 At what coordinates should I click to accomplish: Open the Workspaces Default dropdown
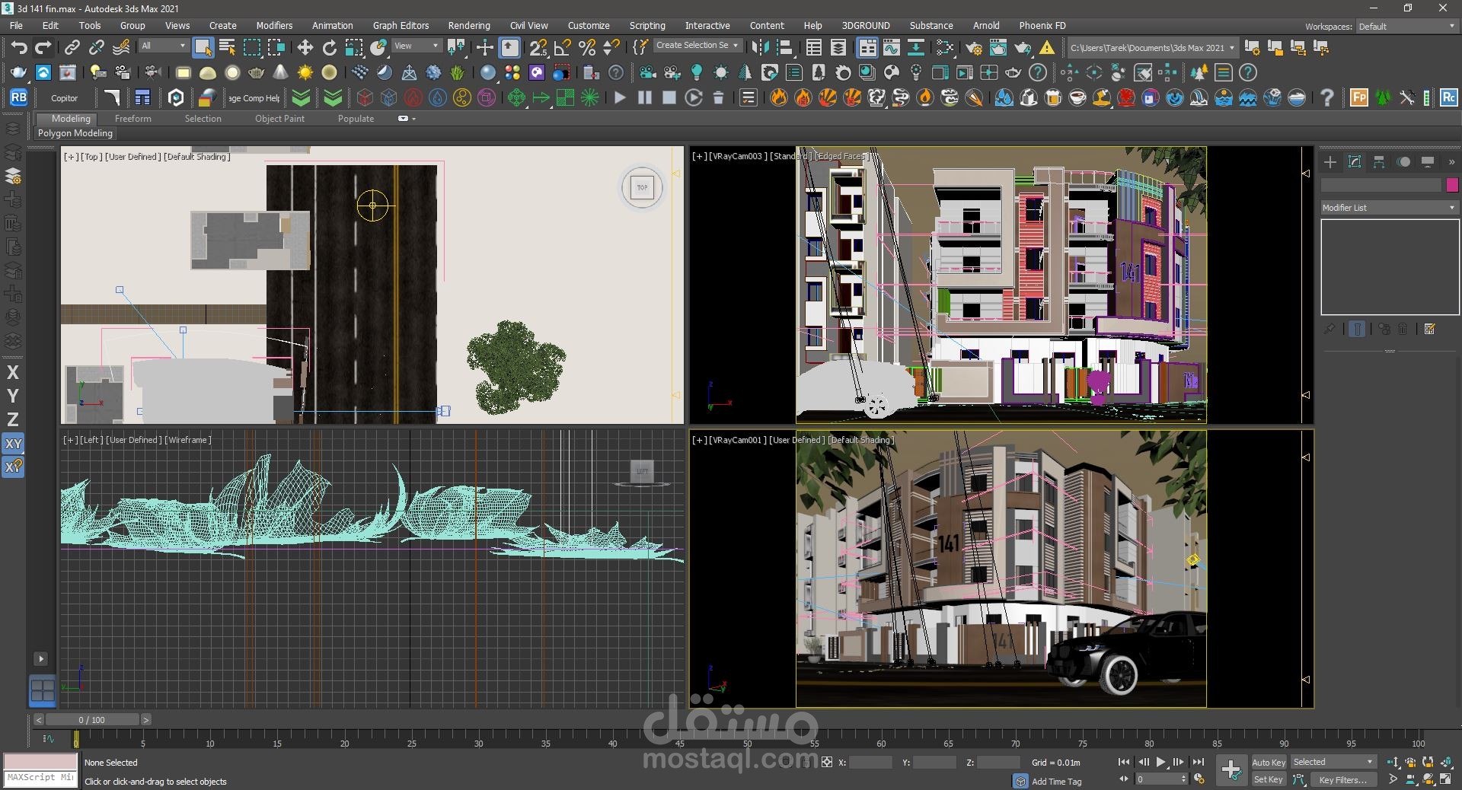[x=1406, y=27]
